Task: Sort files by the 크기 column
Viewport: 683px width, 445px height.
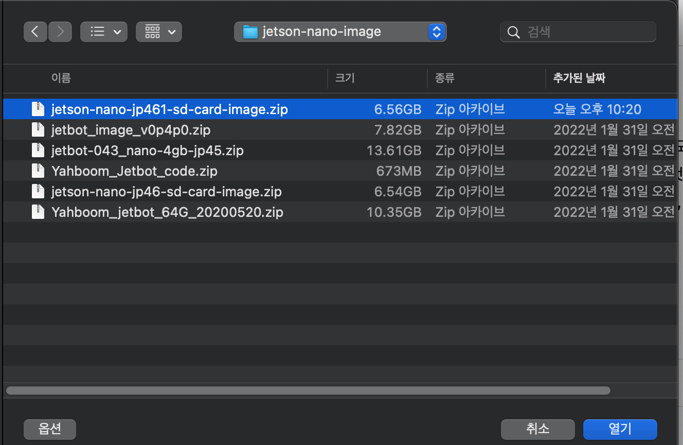Action: tap(345, 78)
